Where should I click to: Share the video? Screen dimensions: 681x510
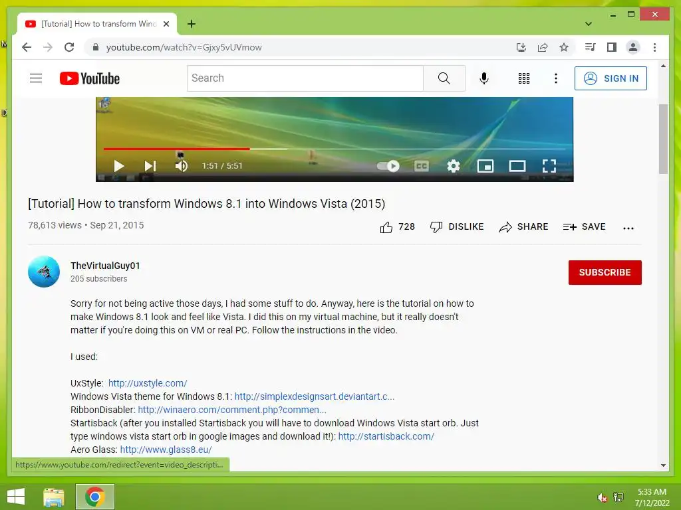523,227
